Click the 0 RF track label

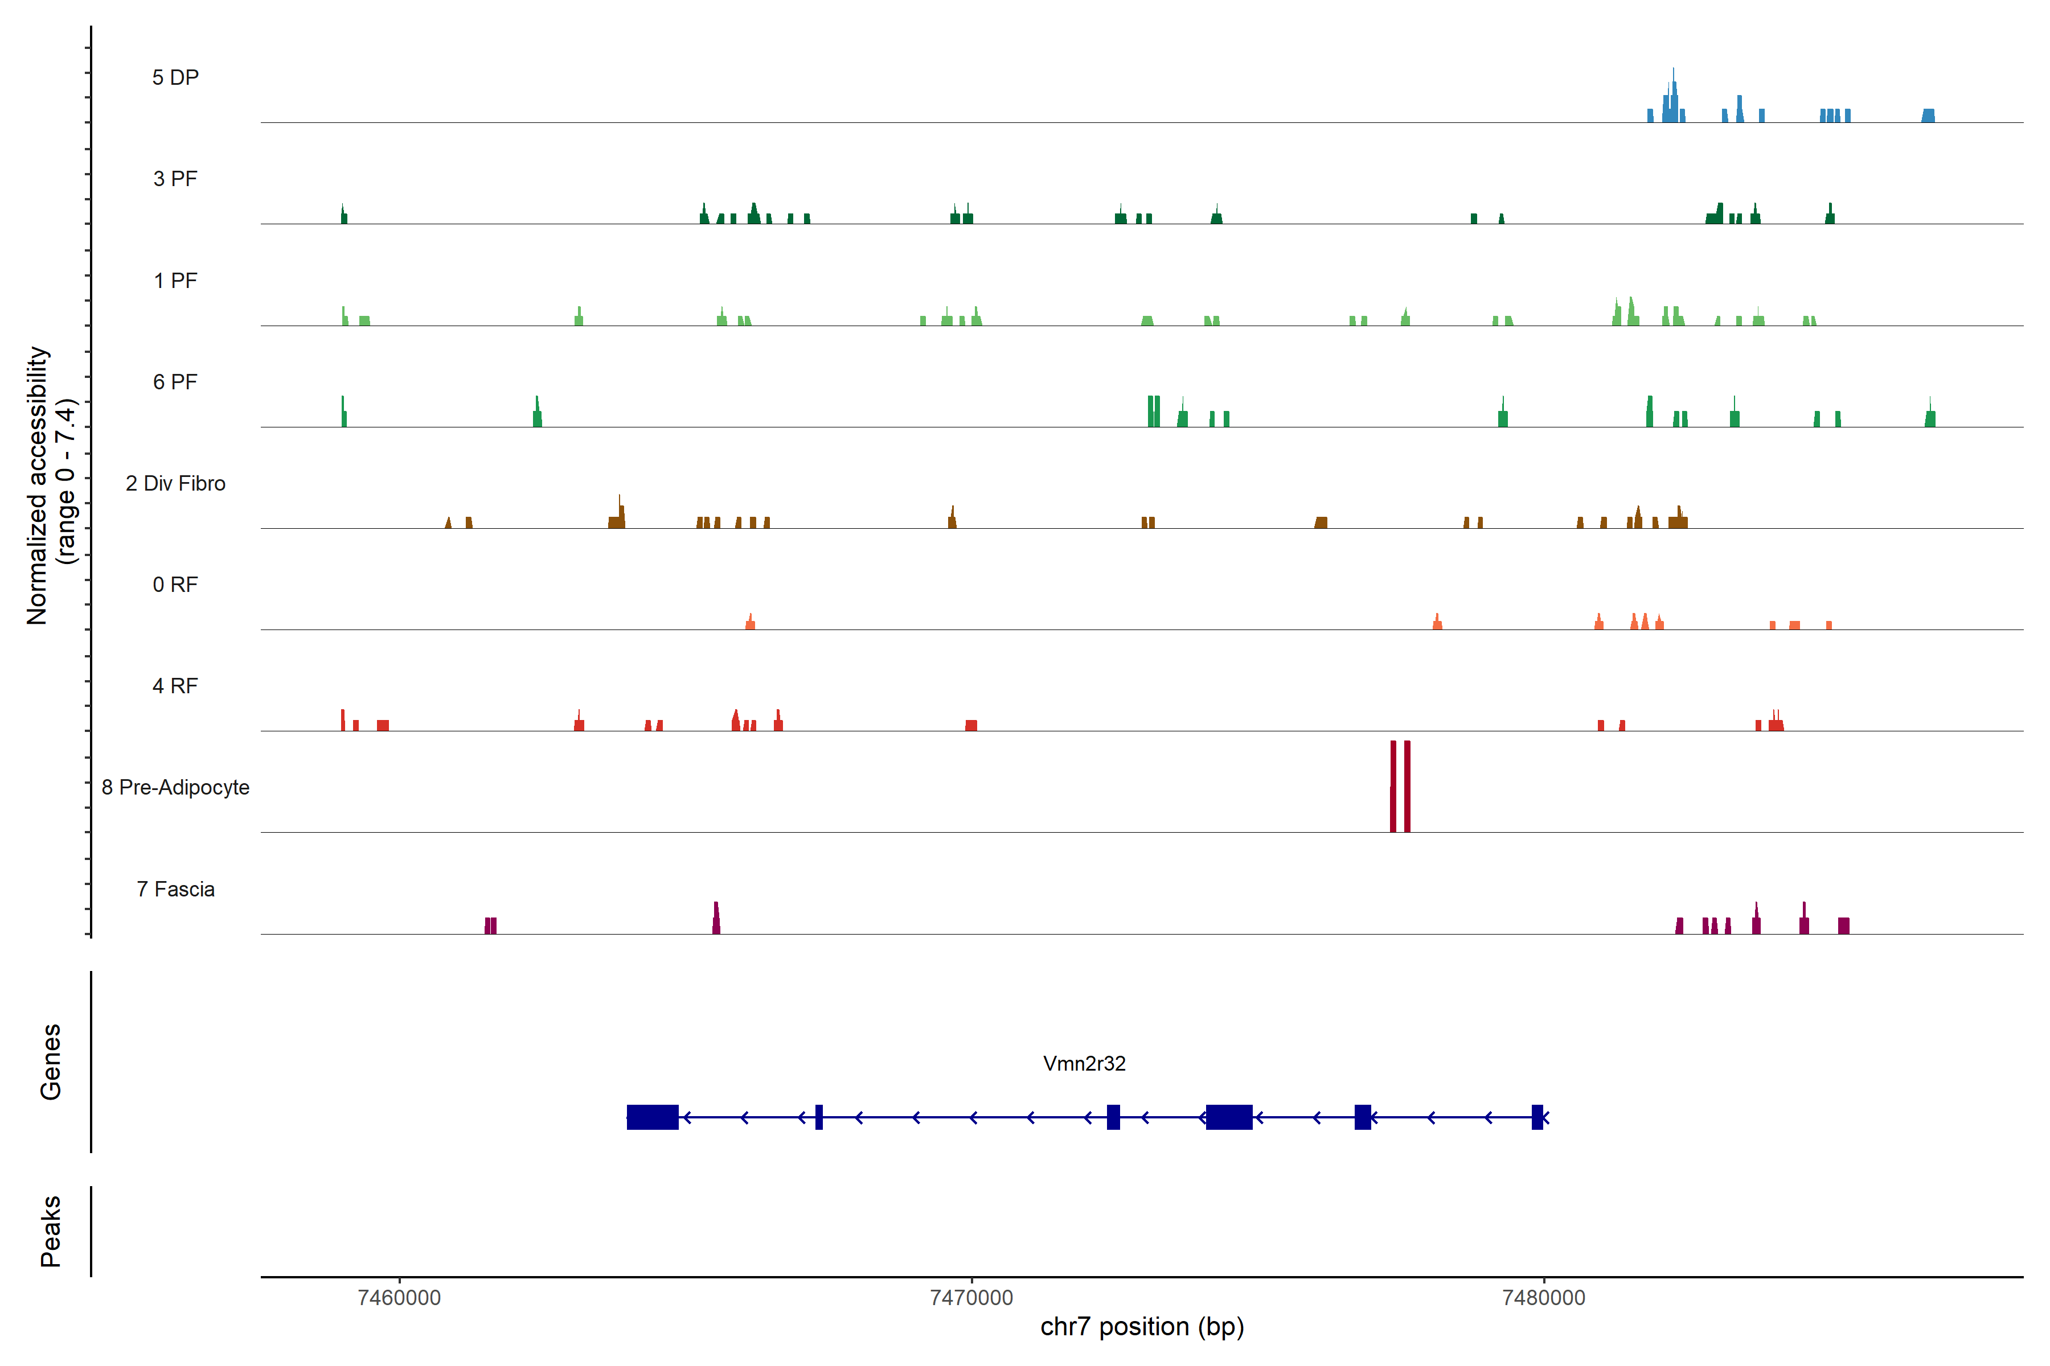point(175,585)
